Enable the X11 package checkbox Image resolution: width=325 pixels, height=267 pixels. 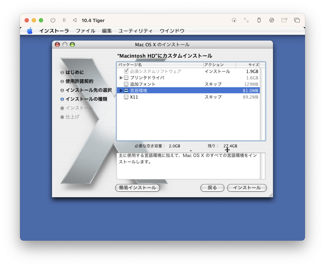click(126, 97)
